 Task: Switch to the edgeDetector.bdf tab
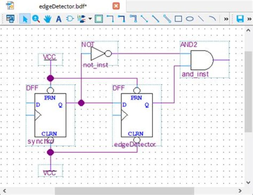coord(63,6)
